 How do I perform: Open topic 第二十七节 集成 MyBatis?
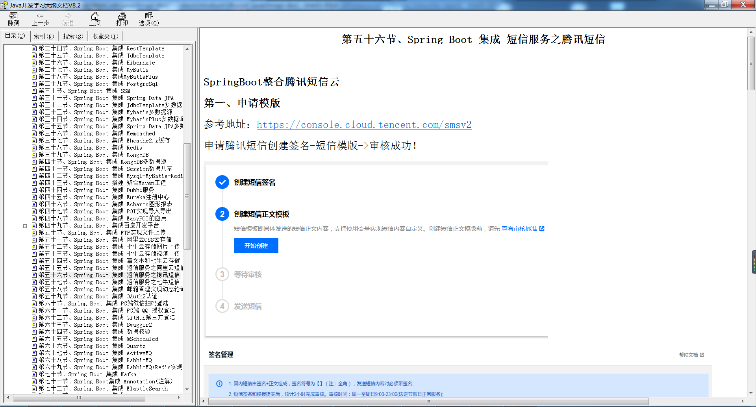[x=93, y=70]
